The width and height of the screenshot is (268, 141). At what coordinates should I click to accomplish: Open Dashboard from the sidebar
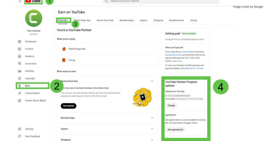click(x=31, y=42)
